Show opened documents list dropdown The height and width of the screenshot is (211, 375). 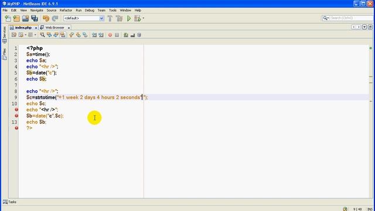click(x=364, y=27)
